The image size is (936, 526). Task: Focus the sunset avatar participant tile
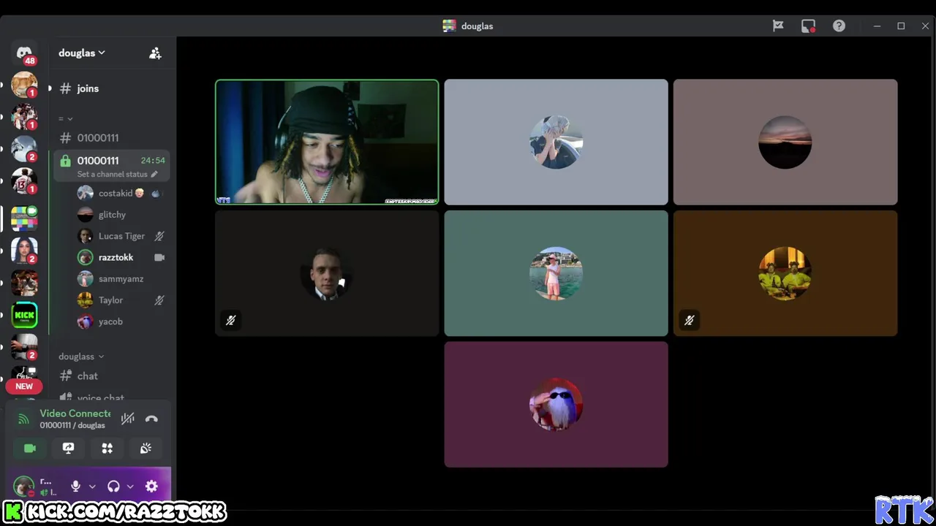pyautogui.click(x=785, y=142)
